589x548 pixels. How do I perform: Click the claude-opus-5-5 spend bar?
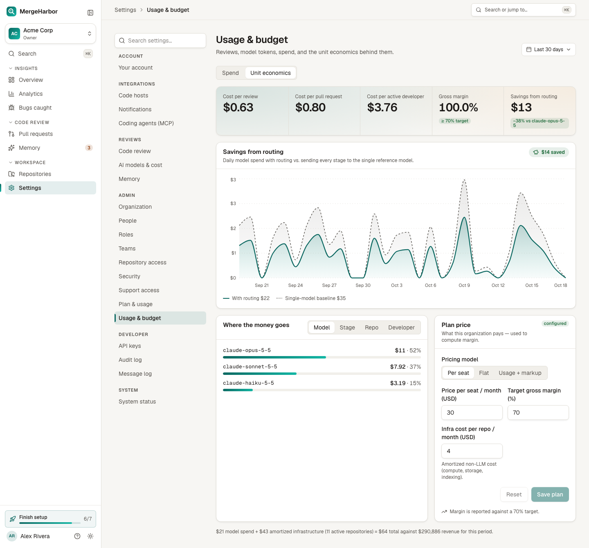322,357
